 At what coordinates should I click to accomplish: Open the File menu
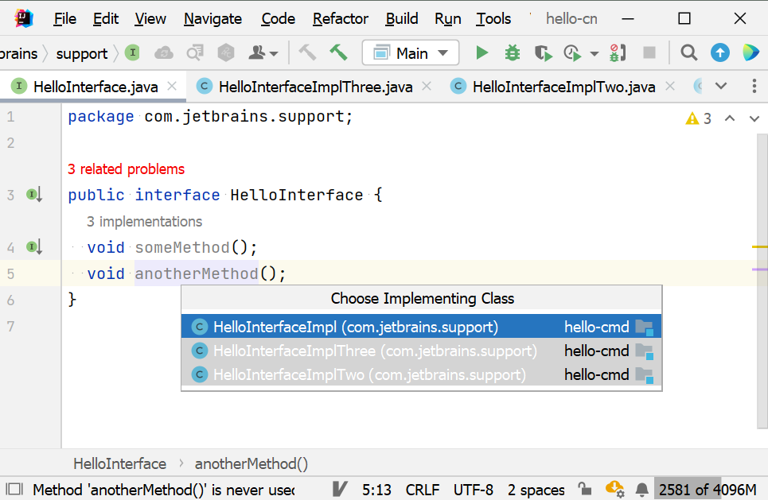[x=64, y=18]
